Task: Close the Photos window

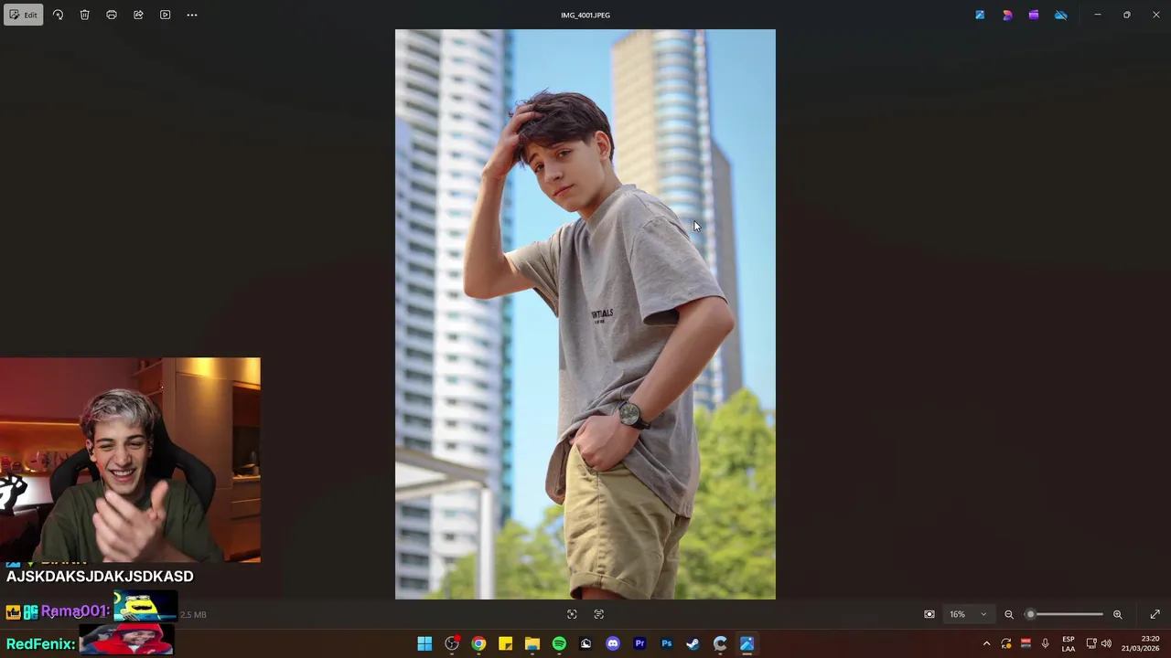Action: coord(1156,15)
